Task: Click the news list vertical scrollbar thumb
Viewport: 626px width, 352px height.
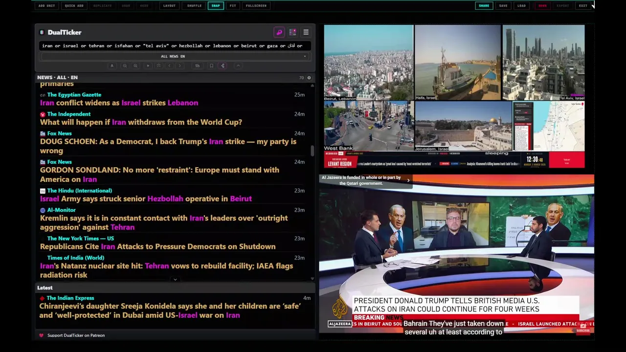Action: [x=312, y=151]
